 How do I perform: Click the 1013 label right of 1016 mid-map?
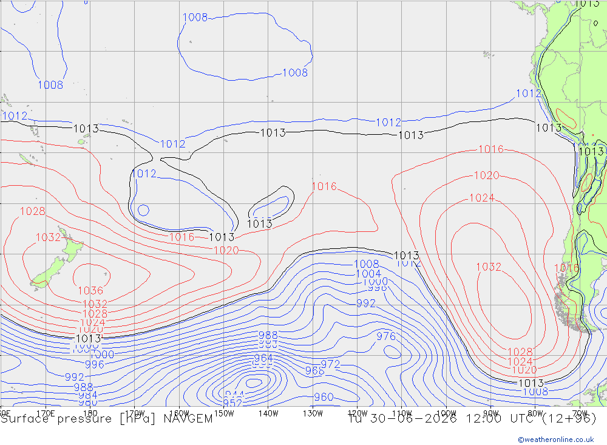[222, 237]
